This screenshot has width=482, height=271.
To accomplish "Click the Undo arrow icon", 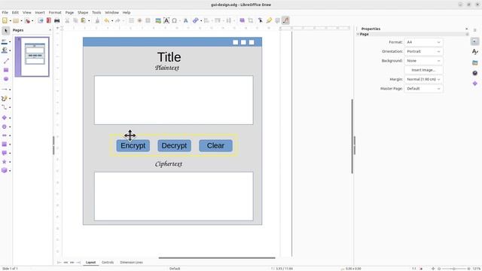I will coord(107,20).
